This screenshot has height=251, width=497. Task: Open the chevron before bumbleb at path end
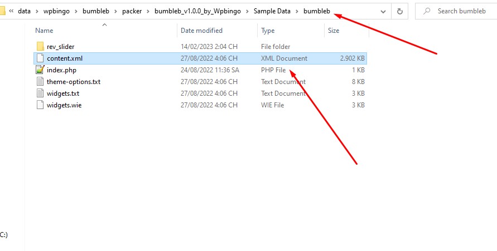(x=297, y=11)
